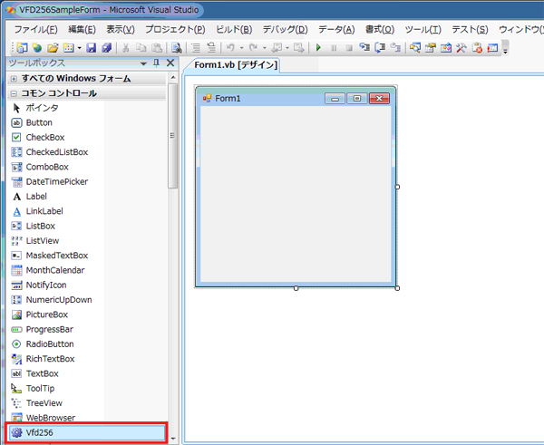Click the Step Out toolbar icon
544x445 pixels.
click(395, 47)
